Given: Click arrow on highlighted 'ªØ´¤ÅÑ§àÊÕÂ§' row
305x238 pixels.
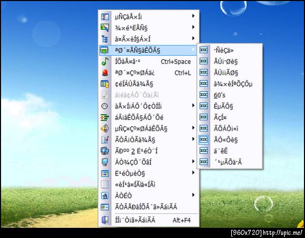Looking at the screenshot, I should tap(193, 50).
